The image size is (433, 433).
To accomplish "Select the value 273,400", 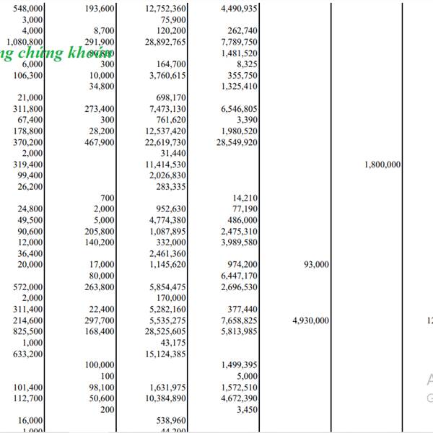I will coord(100,109).
